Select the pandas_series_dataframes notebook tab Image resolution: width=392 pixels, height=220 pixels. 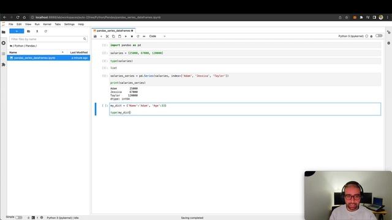coord(113,31)
